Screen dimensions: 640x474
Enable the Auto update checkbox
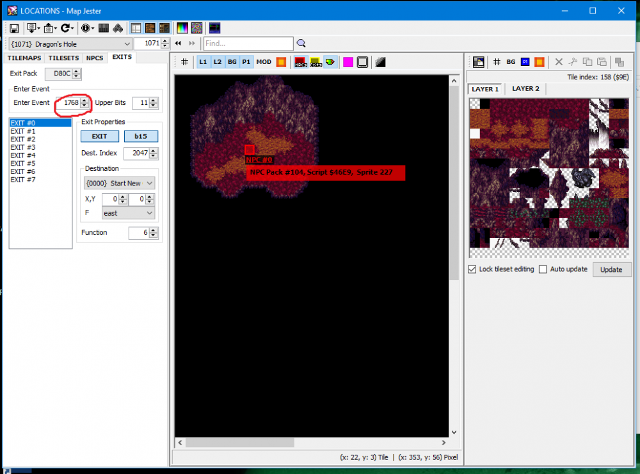(x=543, y=269)
